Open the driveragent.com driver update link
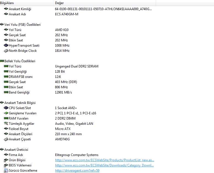The width and height of the screenshot is (214, 173). point(77,171)
